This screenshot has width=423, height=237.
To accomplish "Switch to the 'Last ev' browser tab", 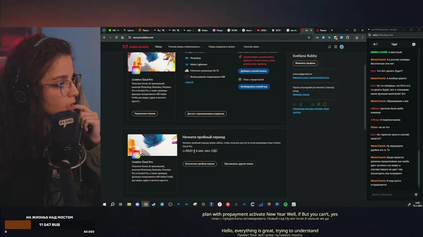I will (129, 30).
